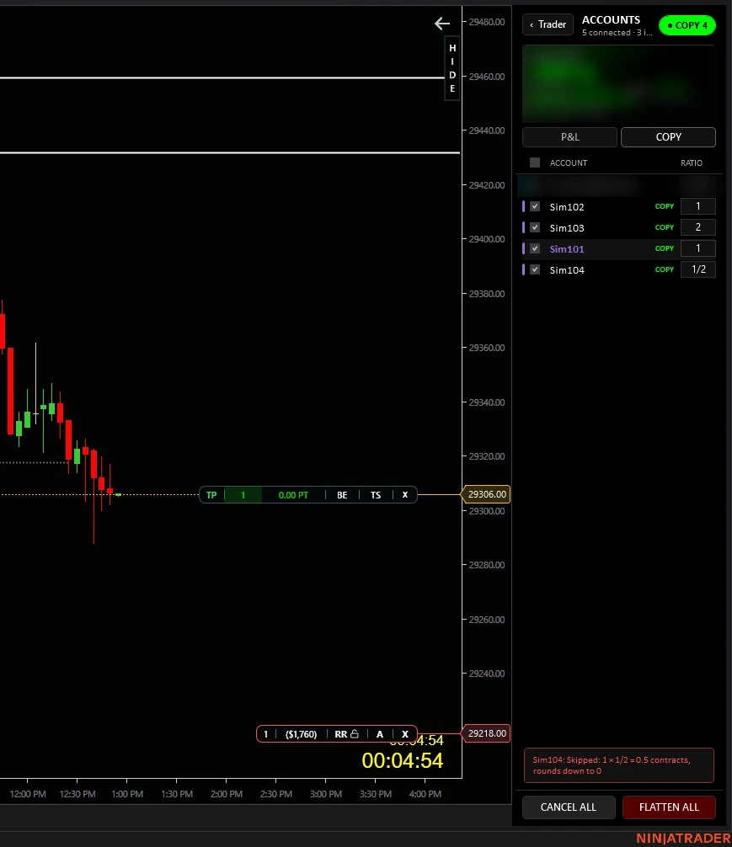Image resolution: width=732 pixels, height=847 pixels.
Task: Select the Sim101 account name
Action: coord(567,249)
